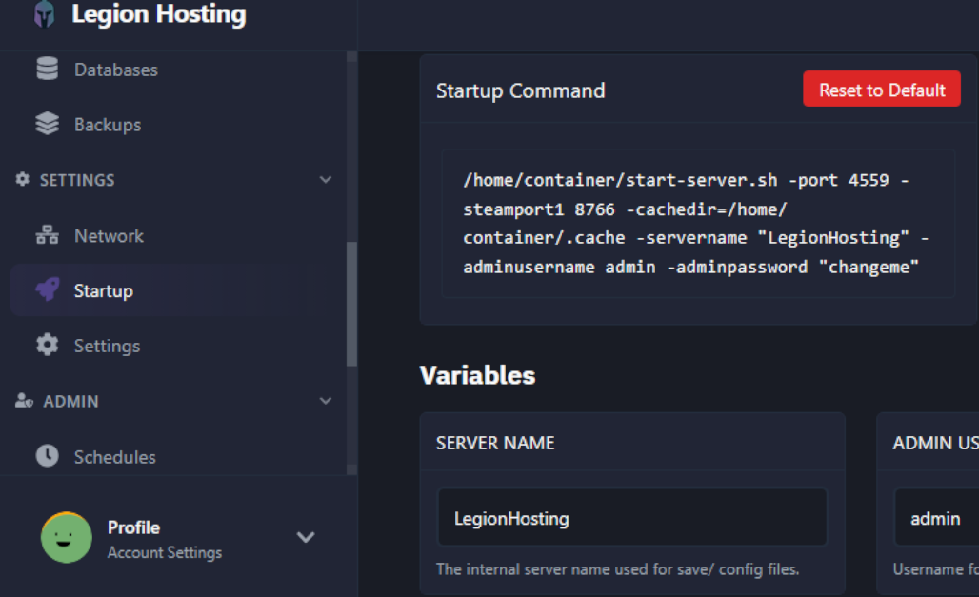Open the Network settings page
This screenshot has height=597, width=979.
pos(108,235)
